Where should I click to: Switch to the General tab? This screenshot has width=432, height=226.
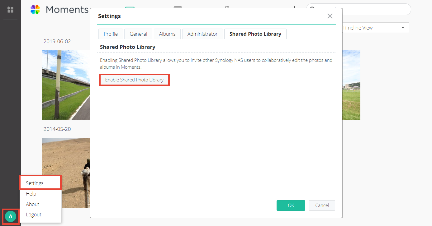138,34
